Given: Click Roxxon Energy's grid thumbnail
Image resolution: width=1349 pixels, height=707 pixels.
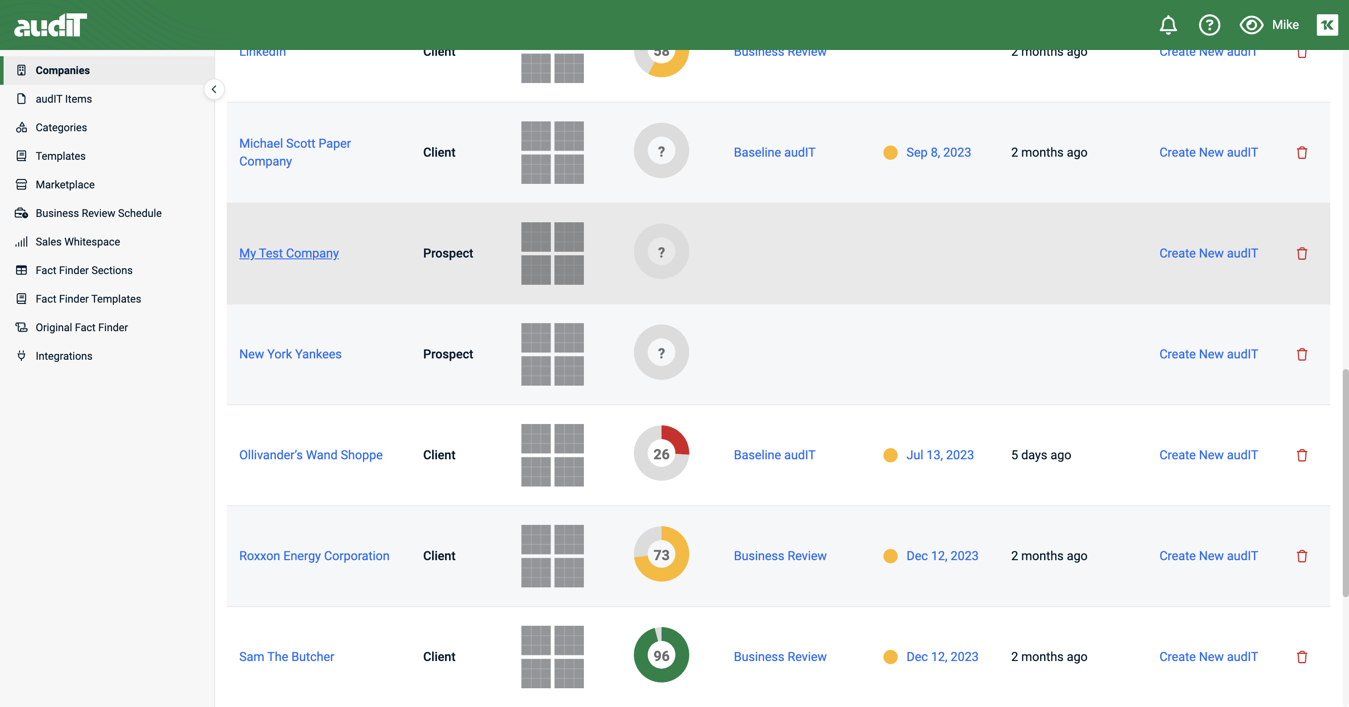Looking at the screenshot, I should [x=553, y=556].
